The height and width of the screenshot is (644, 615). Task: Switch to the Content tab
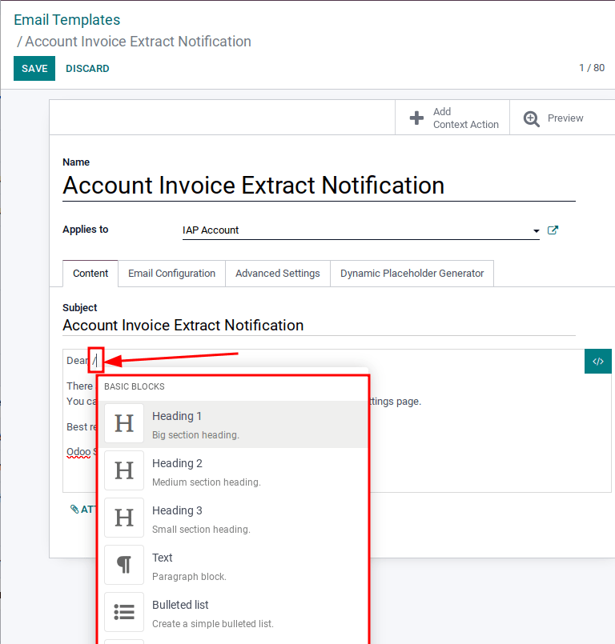tap(90, 274)
